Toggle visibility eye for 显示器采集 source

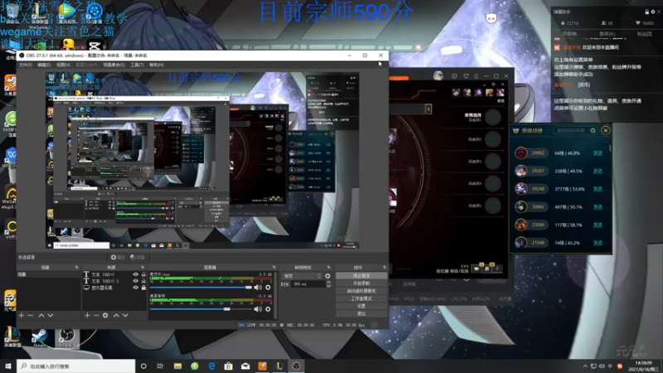pyautogui.click(x=135, y=288)
